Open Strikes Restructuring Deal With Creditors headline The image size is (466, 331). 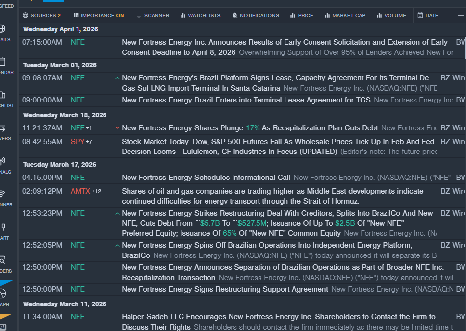tap(278, 223)
